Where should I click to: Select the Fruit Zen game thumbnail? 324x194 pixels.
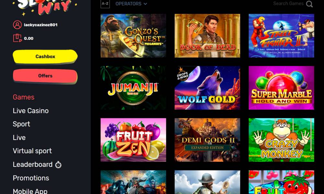click(133, 140)
